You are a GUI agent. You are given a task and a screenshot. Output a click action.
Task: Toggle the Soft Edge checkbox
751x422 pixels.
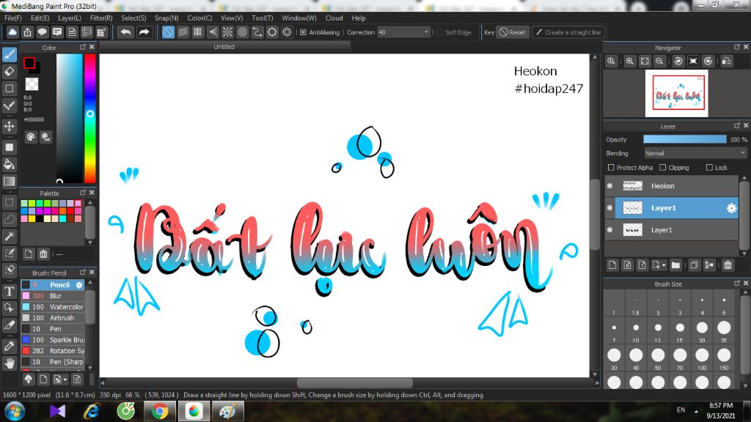click(440, 32)
